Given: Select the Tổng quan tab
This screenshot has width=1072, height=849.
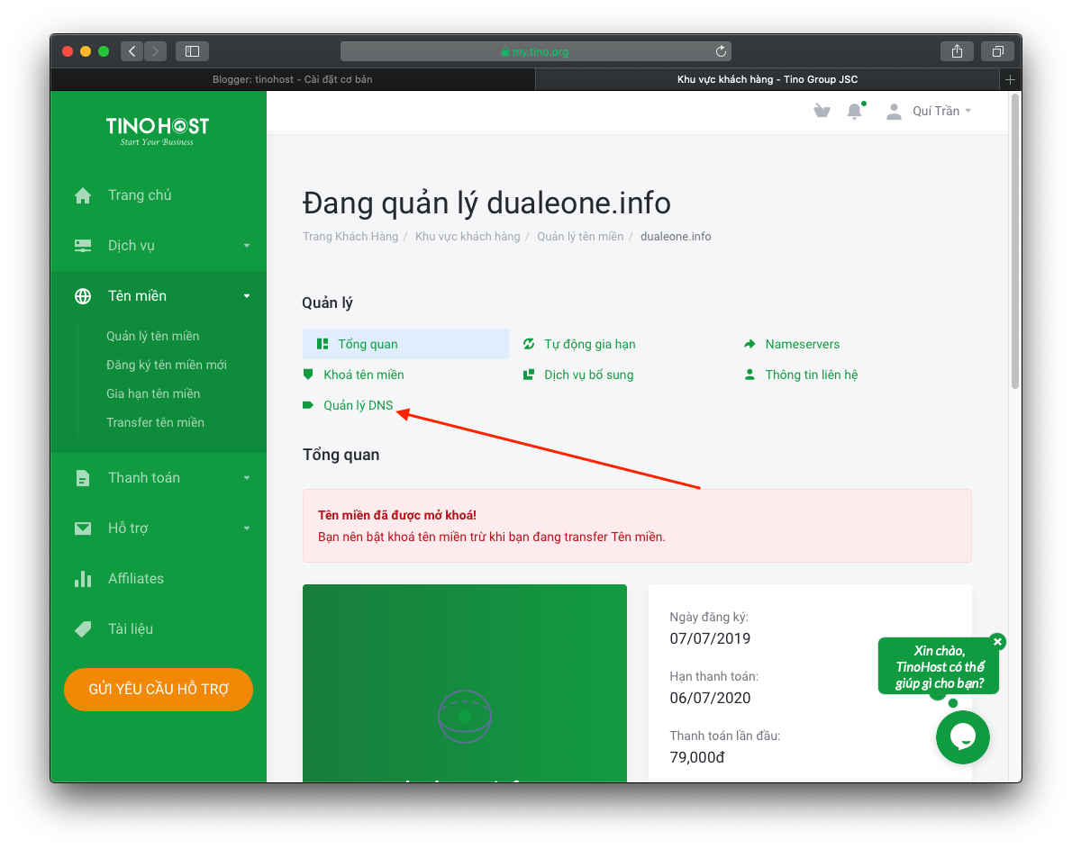Looking at the screenshot, I should (x=405, y=344).
